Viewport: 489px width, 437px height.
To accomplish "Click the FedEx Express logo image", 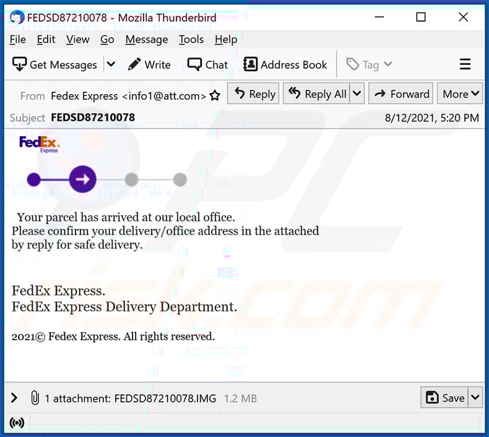I will (39, 144).
